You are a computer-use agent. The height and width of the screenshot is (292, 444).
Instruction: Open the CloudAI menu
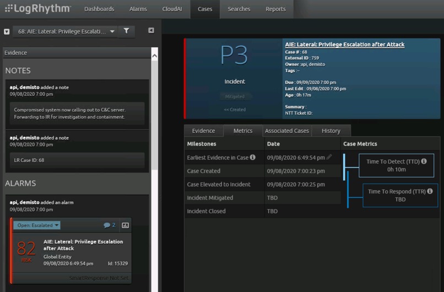point(172,9)
